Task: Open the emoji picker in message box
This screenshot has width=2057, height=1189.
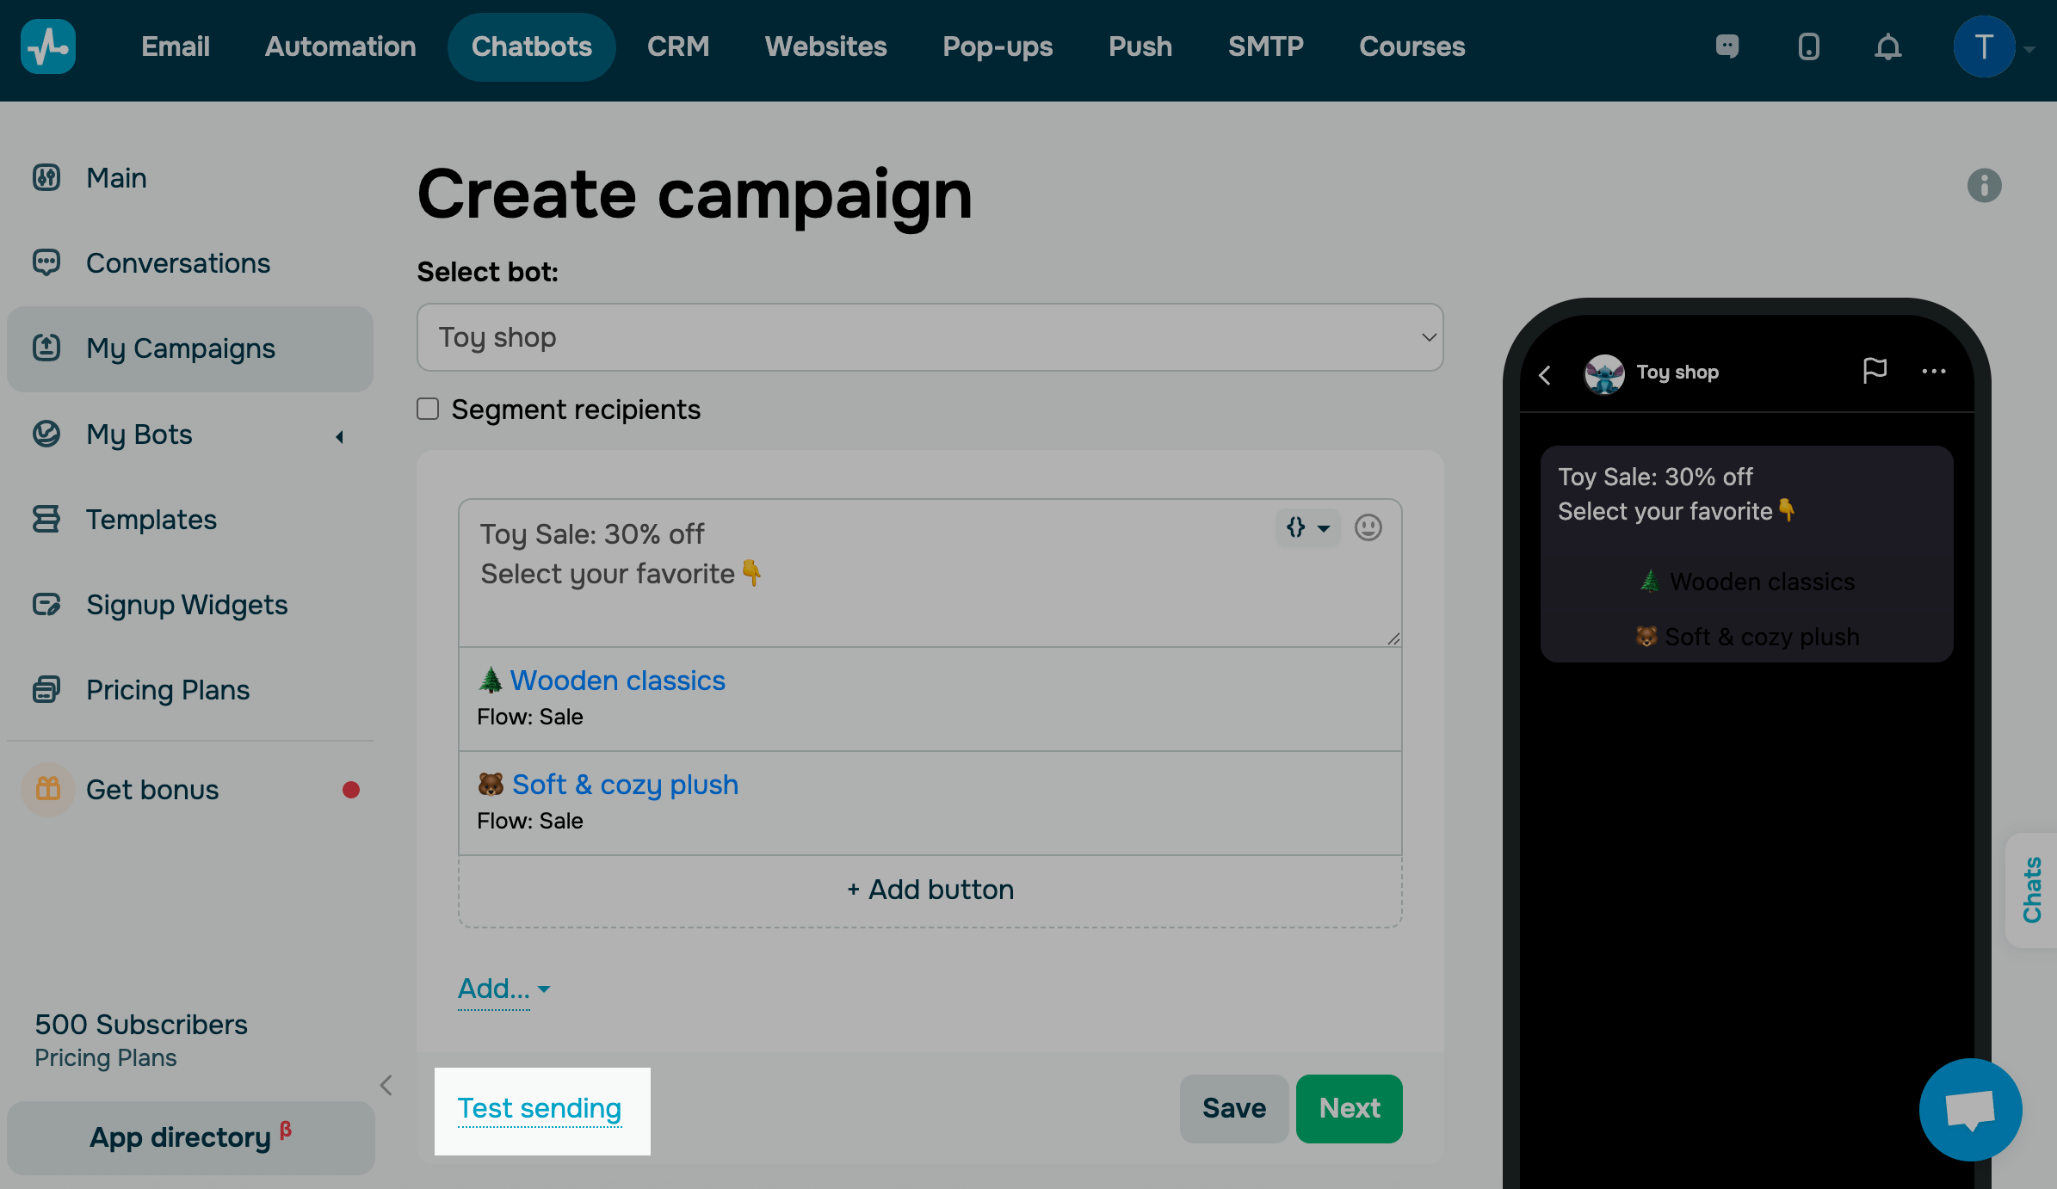Action: pyautogui.click(x=1368, y=527)
